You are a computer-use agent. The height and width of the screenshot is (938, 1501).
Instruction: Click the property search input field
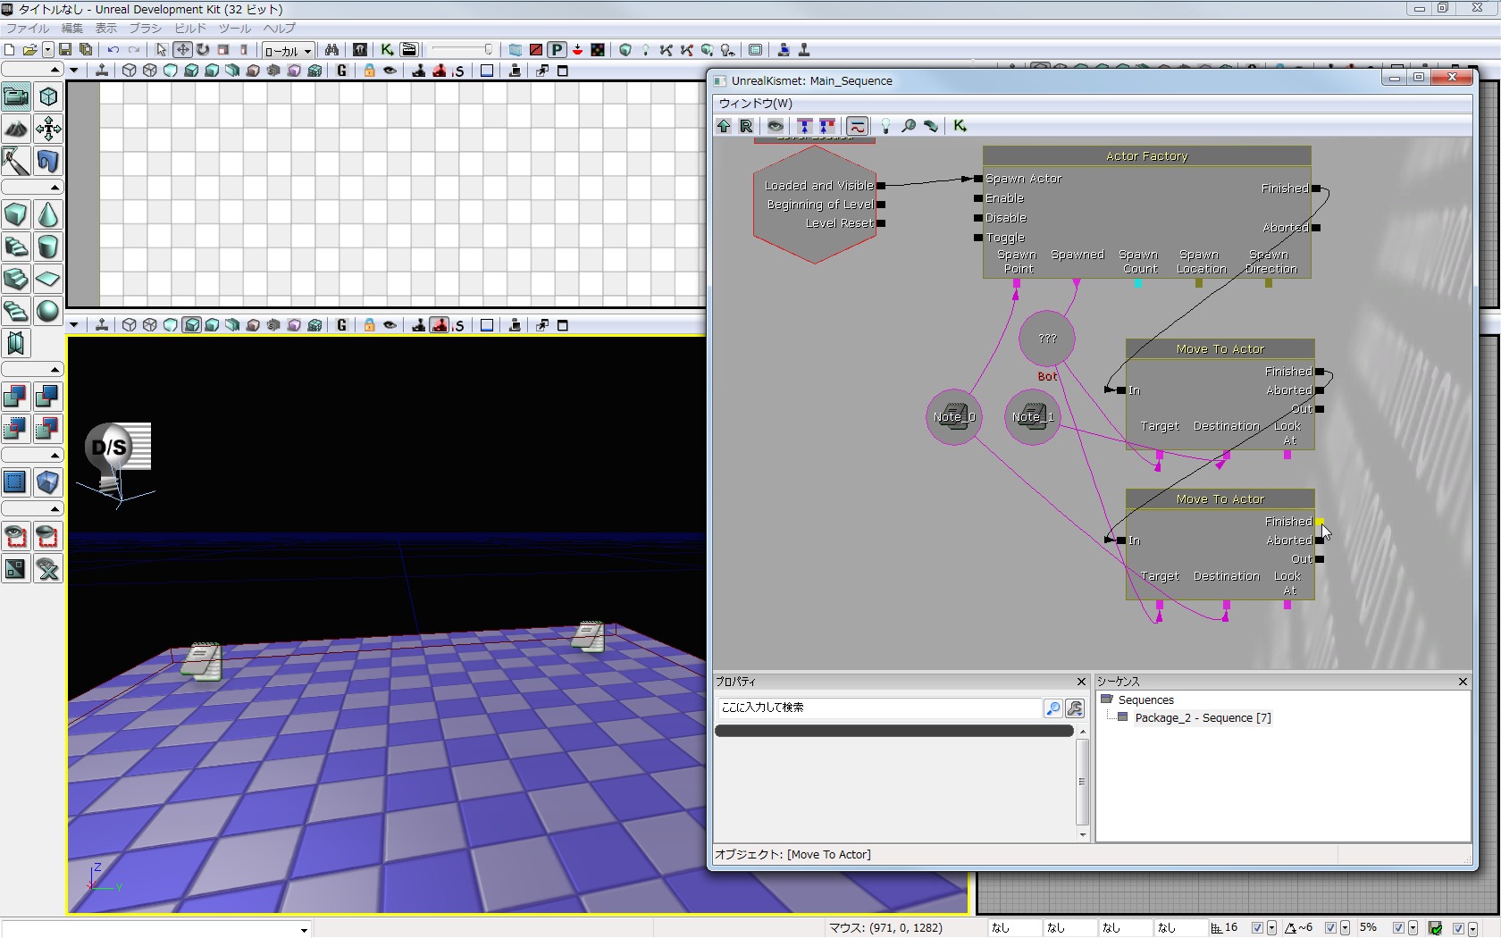tap(879, 708)
